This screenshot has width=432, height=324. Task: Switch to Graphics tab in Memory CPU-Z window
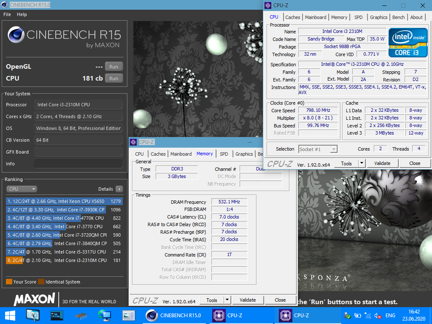[244, 154]
